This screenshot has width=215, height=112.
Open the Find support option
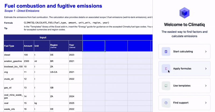click(184, 103)
